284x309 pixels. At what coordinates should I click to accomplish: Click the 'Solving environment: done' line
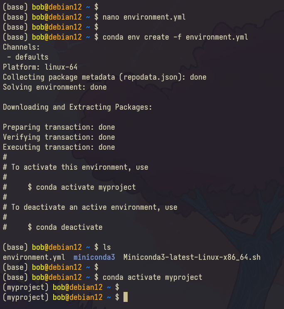pos(54,87)
